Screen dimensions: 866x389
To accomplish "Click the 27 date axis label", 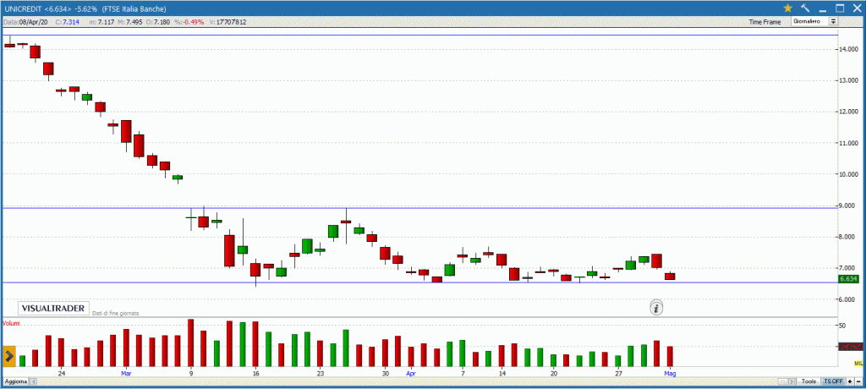I will click(618, 373).
